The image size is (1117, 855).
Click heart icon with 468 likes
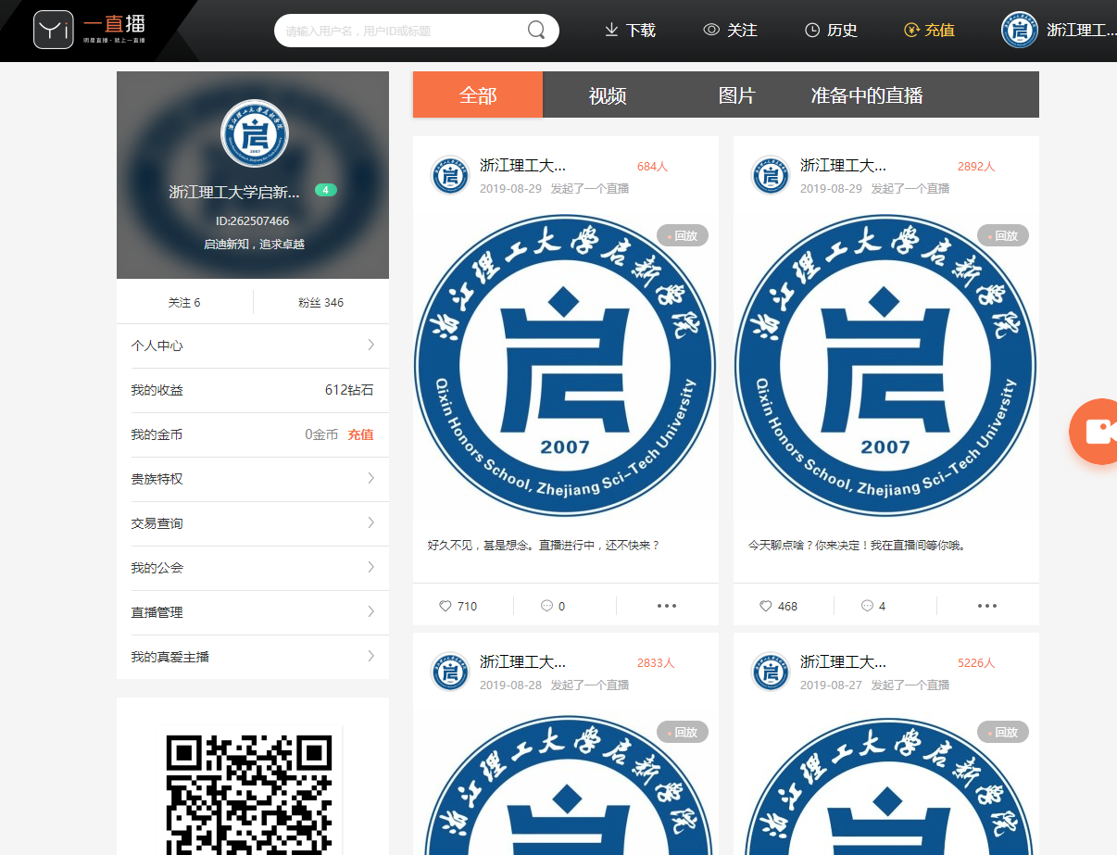pos(766,606)
